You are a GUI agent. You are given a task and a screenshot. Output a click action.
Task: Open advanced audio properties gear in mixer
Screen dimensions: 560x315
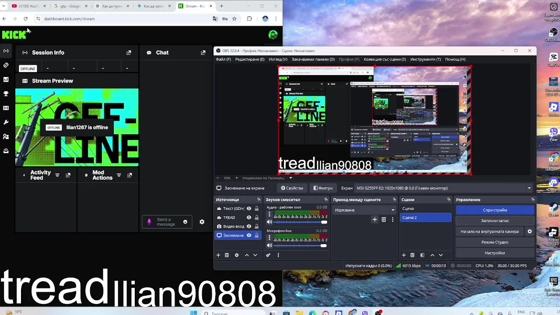(268, 255)
